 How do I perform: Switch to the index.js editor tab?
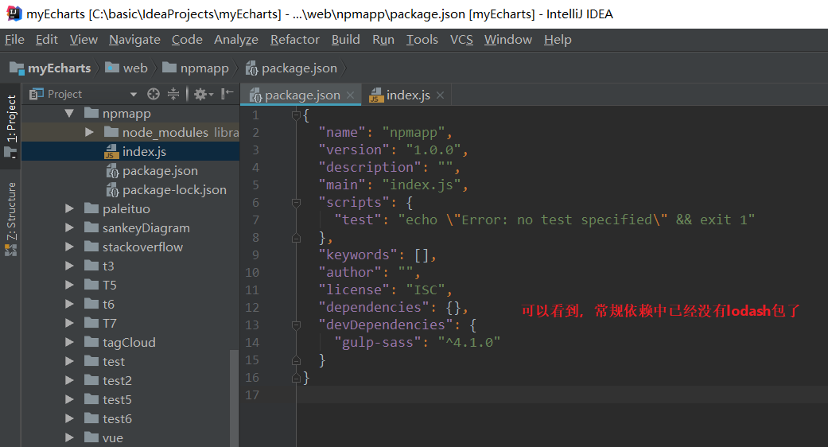(x=407, y=95)
